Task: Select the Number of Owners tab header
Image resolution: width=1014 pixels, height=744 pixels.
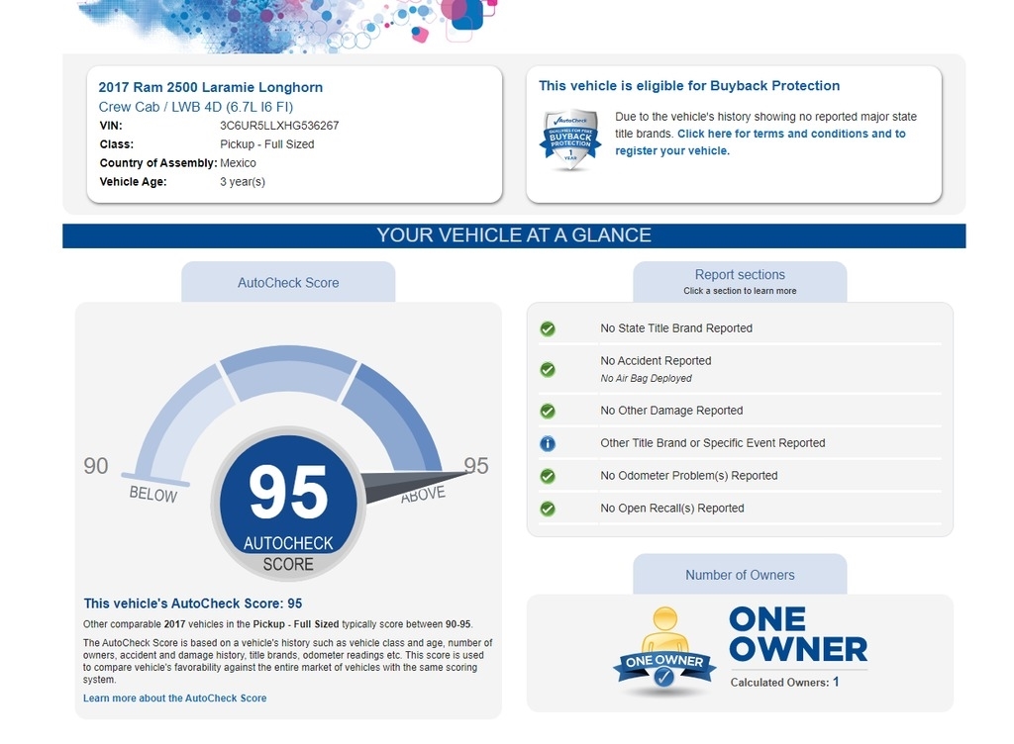Action: point(740,575)
